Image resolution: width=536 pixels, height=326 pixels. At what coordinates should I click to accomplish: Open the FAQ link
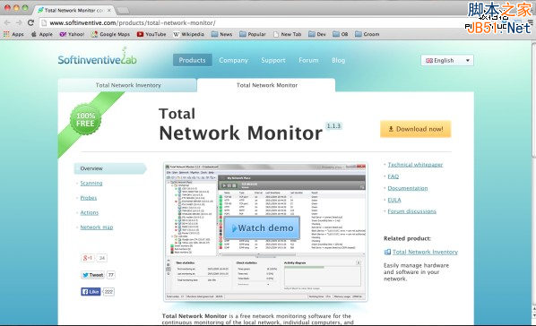pos(393,176)
